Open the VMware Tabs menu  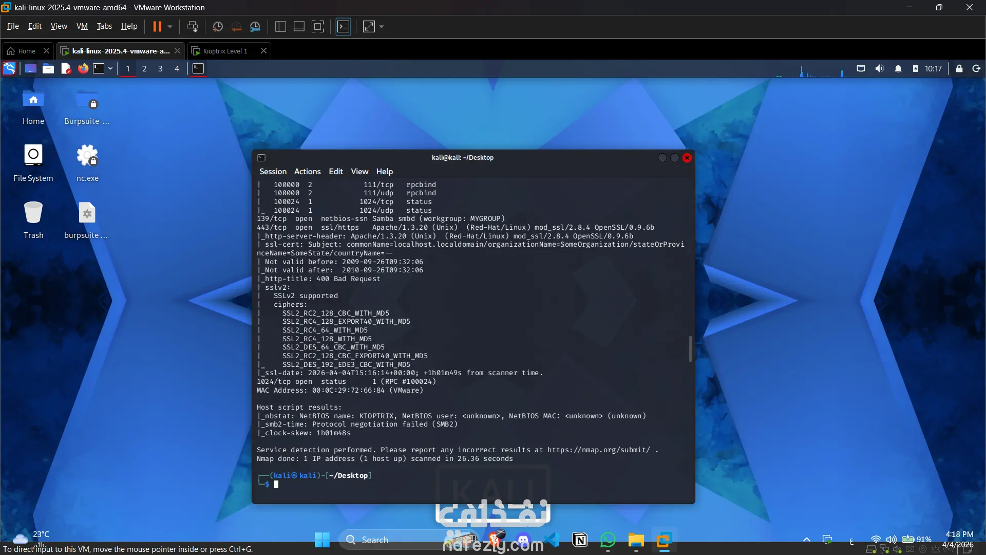104,26
